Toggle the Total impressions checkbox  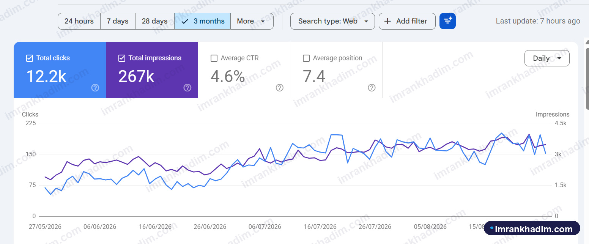pos(122,58)
